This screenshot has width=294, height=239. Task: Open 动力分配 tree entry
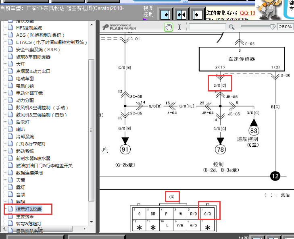pyautogui.click(x=25, y=100)
